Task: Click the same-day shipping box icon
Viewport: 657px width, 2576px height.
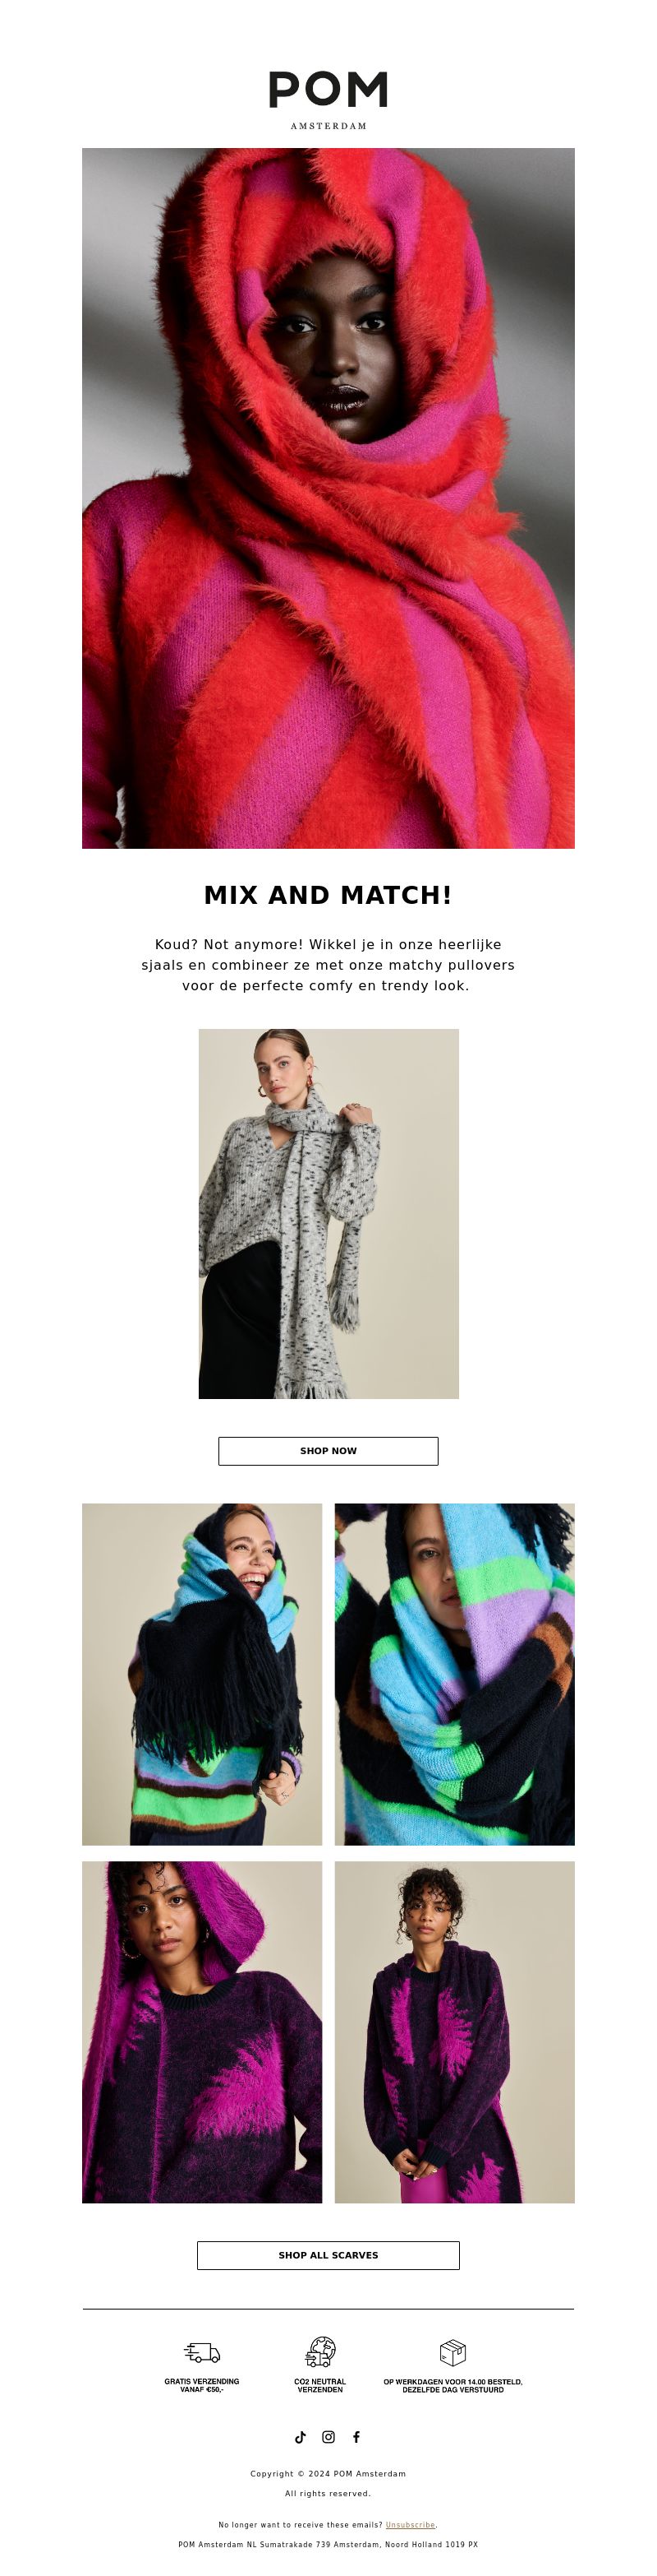Action: tap(453, 2352)
